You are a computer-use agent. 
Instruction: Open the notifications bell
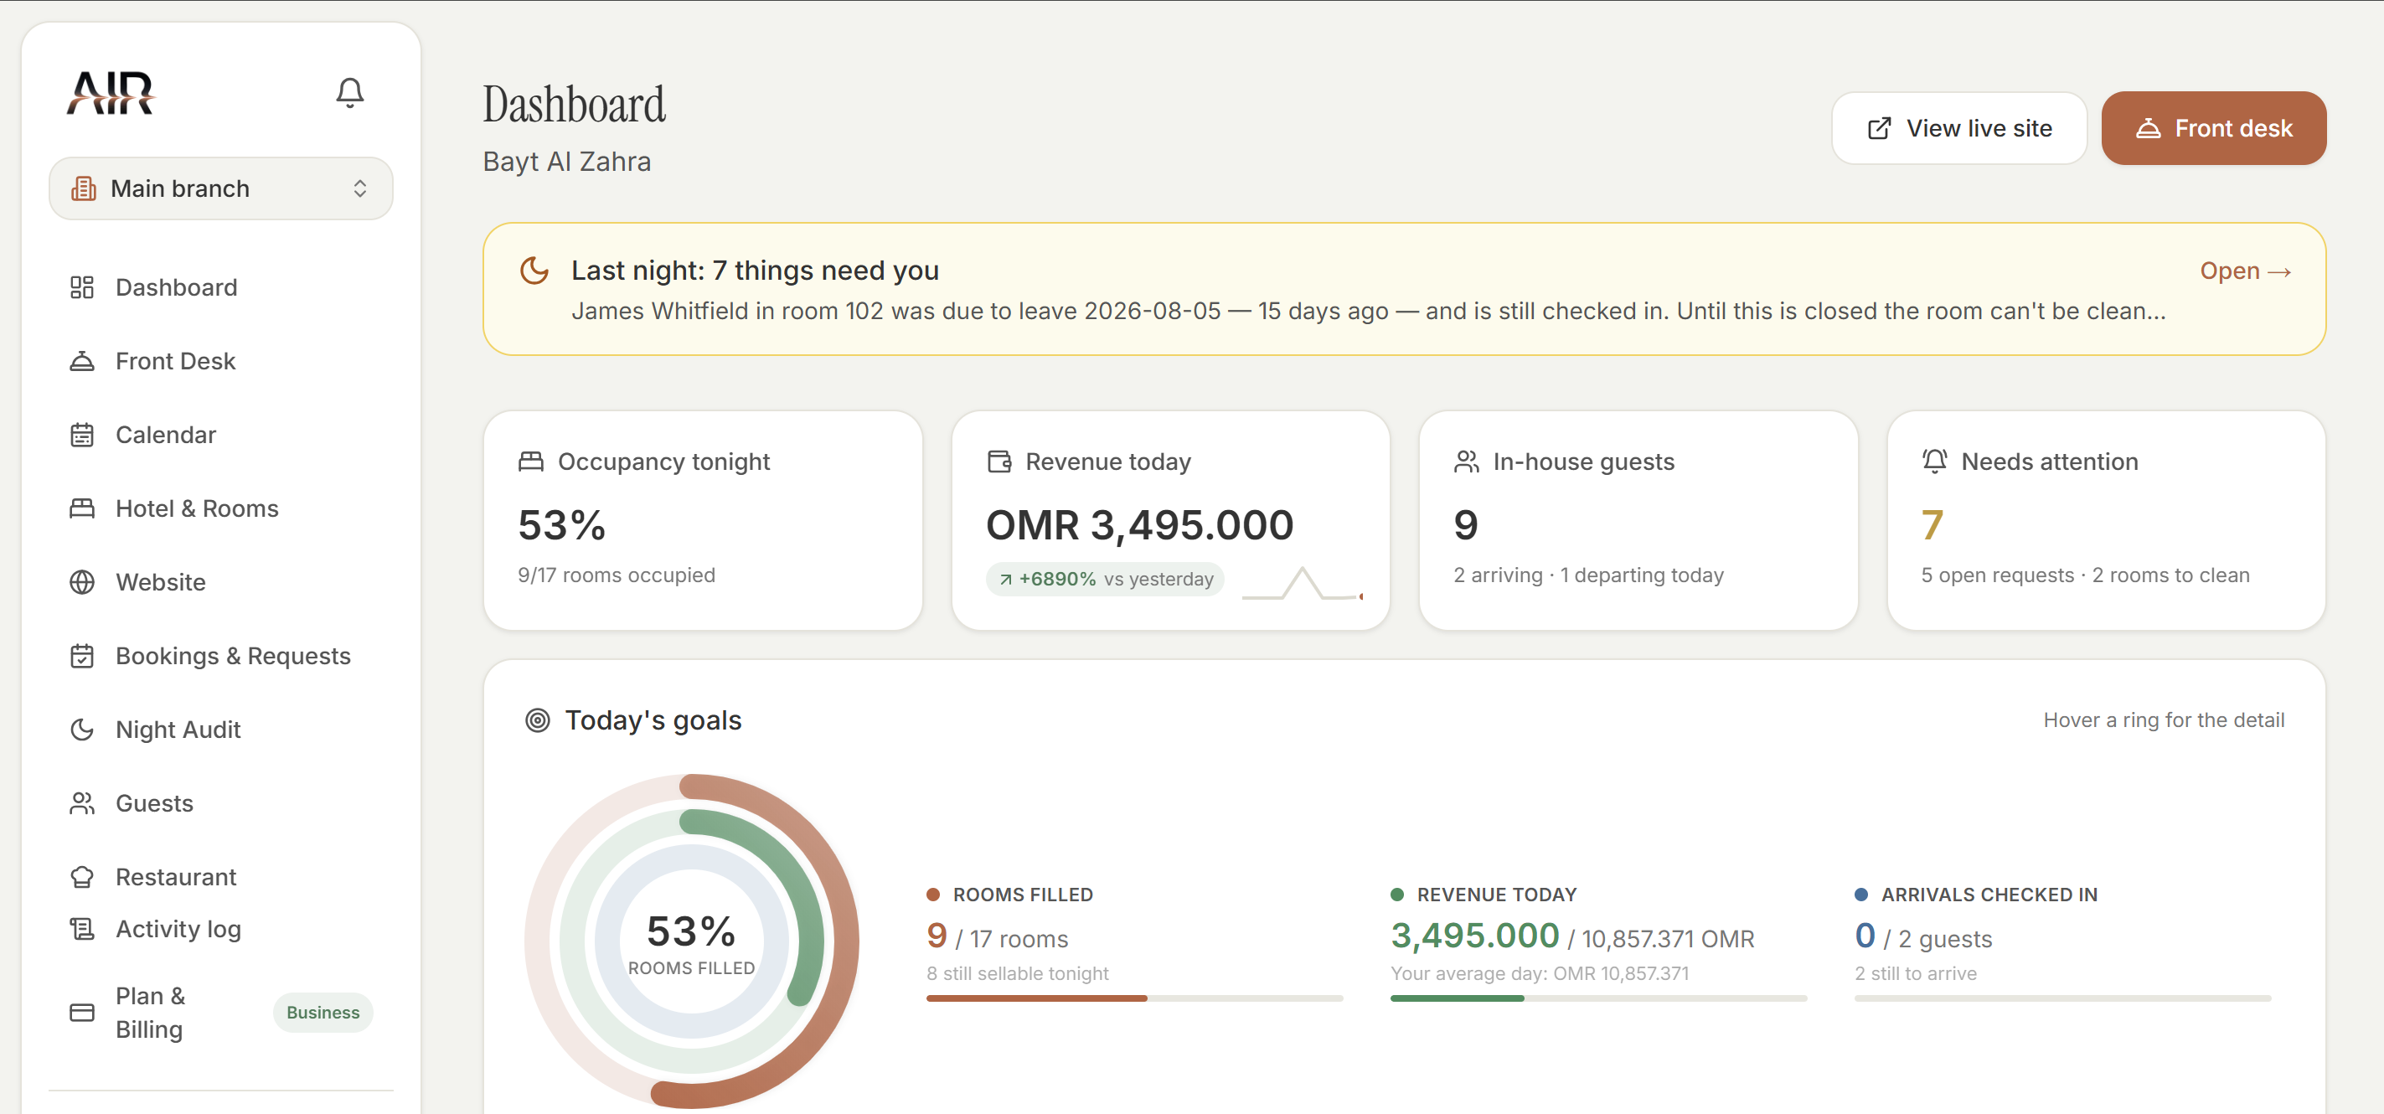350,92
